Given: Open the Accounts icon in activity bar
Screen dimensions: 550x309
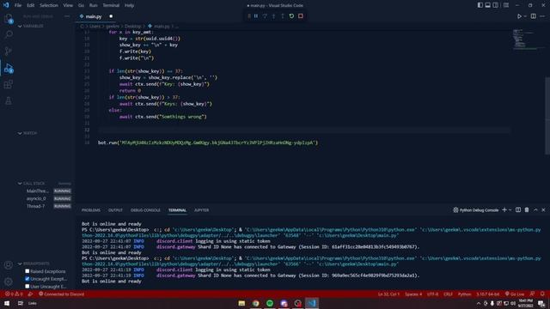Looking at the screenshot, I should coord(9,265).
